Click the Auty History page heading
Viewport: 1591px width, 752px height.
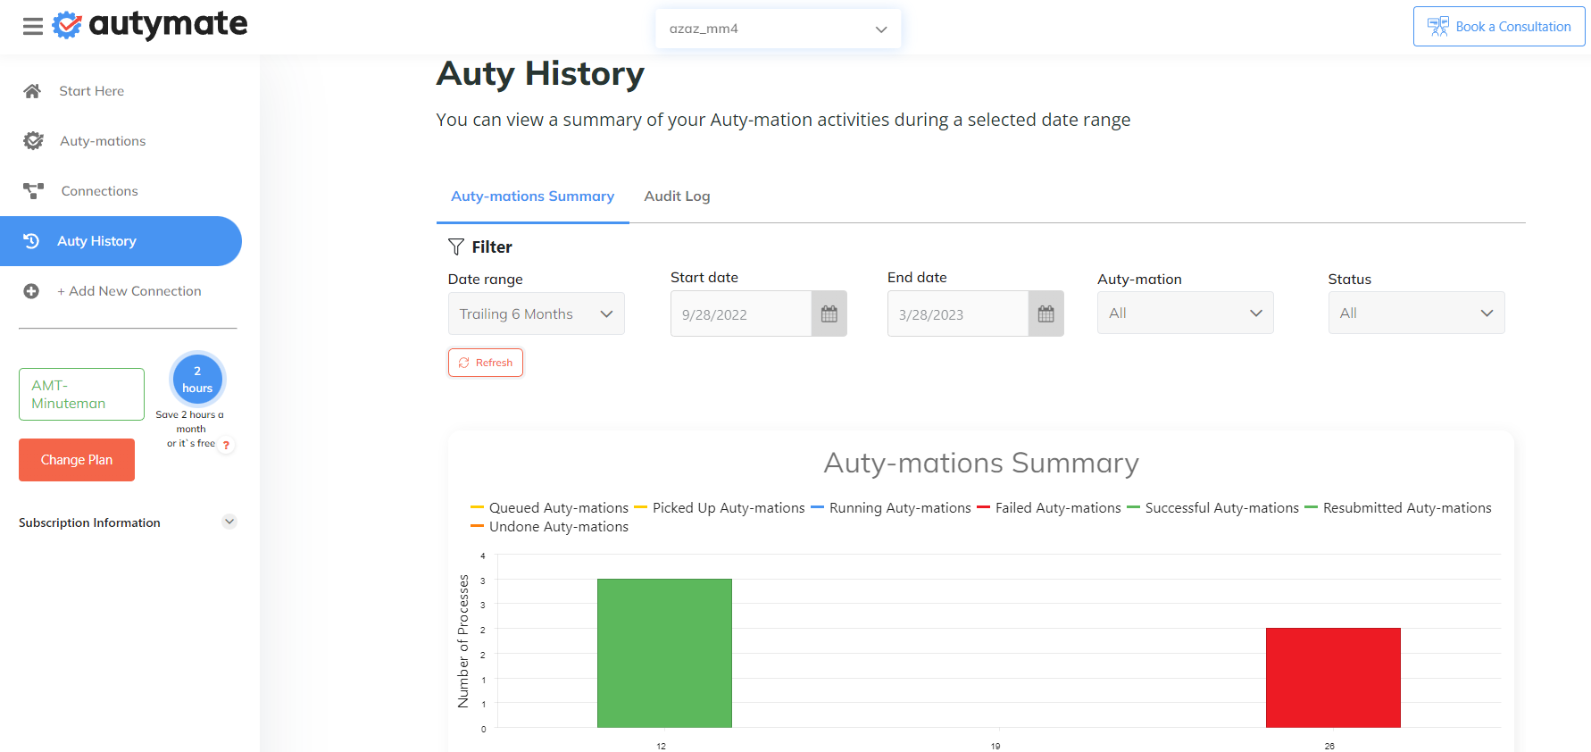tap(540, 74)
